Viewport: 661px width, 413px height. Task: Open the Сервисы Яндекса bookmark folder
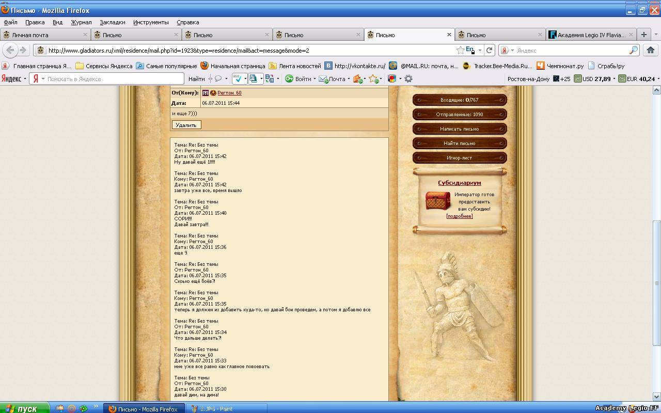pos(104,66)
